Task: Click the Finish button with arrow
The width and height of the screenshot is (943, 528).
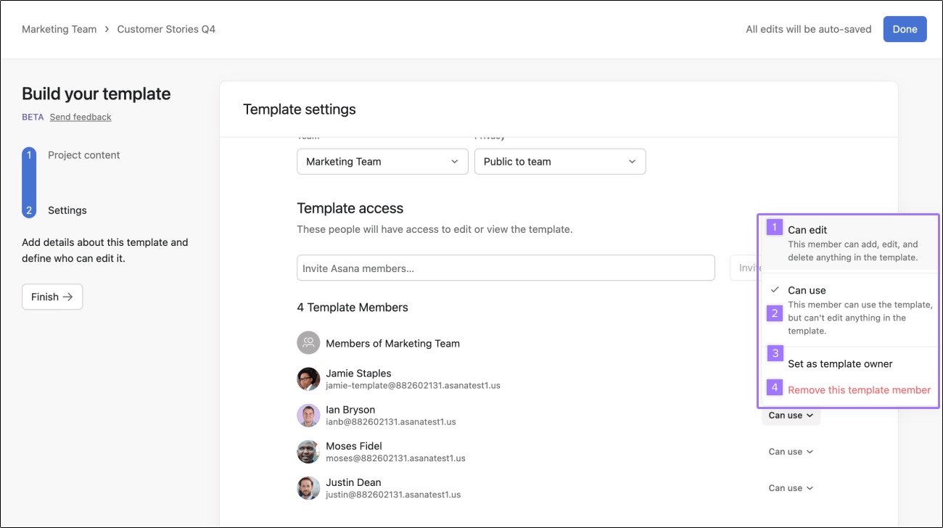Action: click(x=52, y=297)
